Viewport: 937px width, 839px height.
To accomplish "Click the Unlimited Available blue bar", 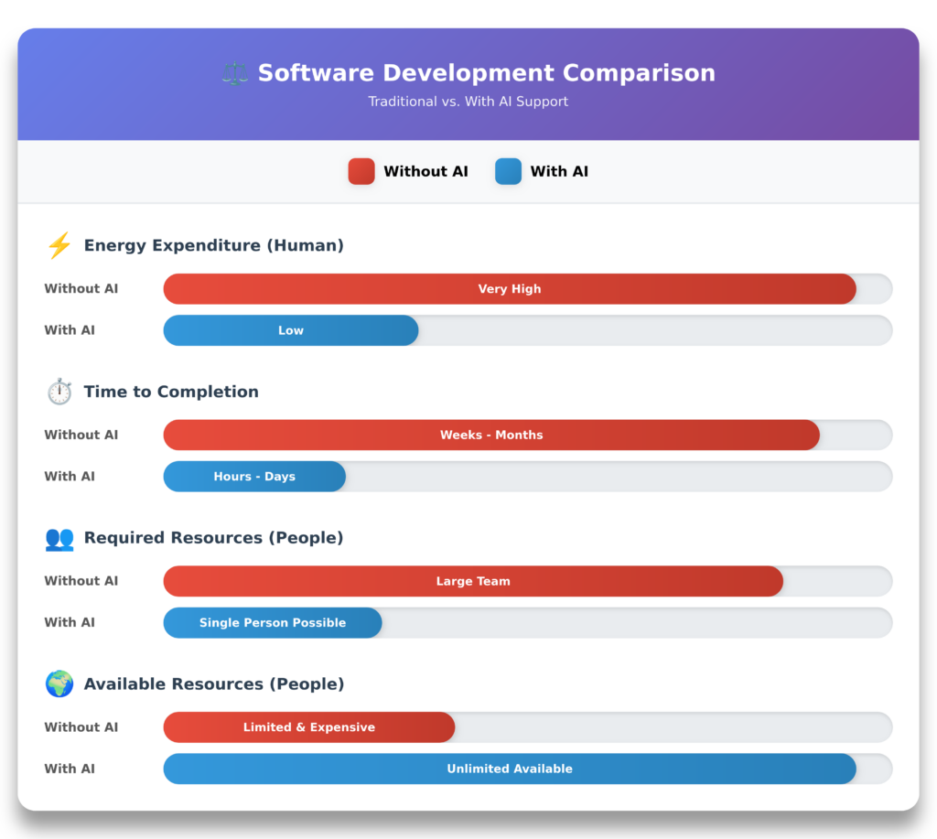I will [510, 769].
